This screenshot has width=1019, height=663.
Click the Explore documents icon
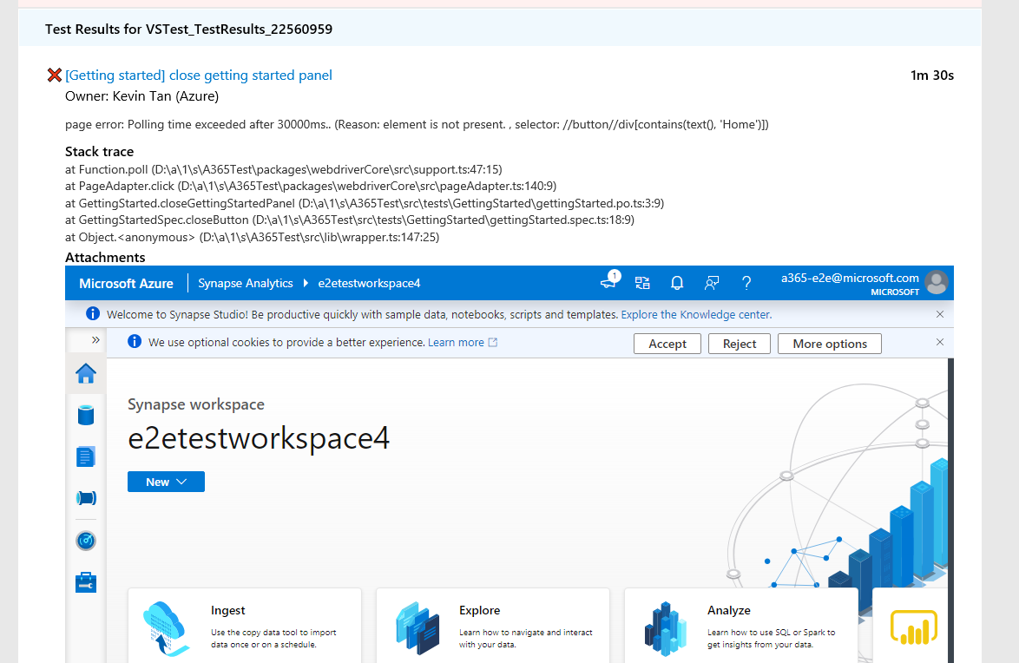(417, 628)
